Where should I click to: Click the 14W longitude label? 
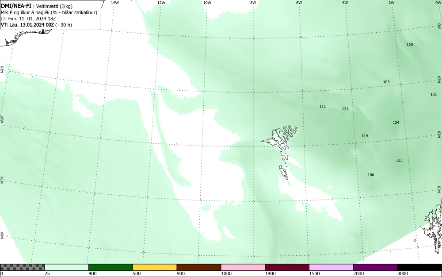(x=115, y=3)
